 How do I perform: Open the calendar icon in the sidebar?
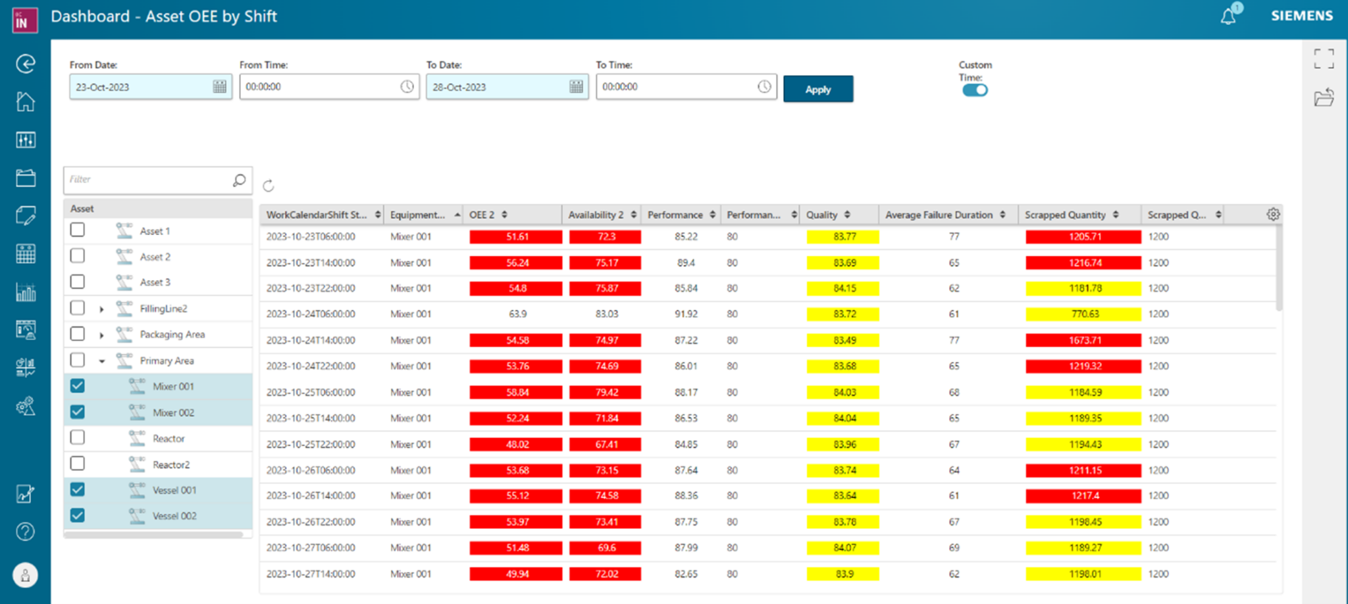25,253
